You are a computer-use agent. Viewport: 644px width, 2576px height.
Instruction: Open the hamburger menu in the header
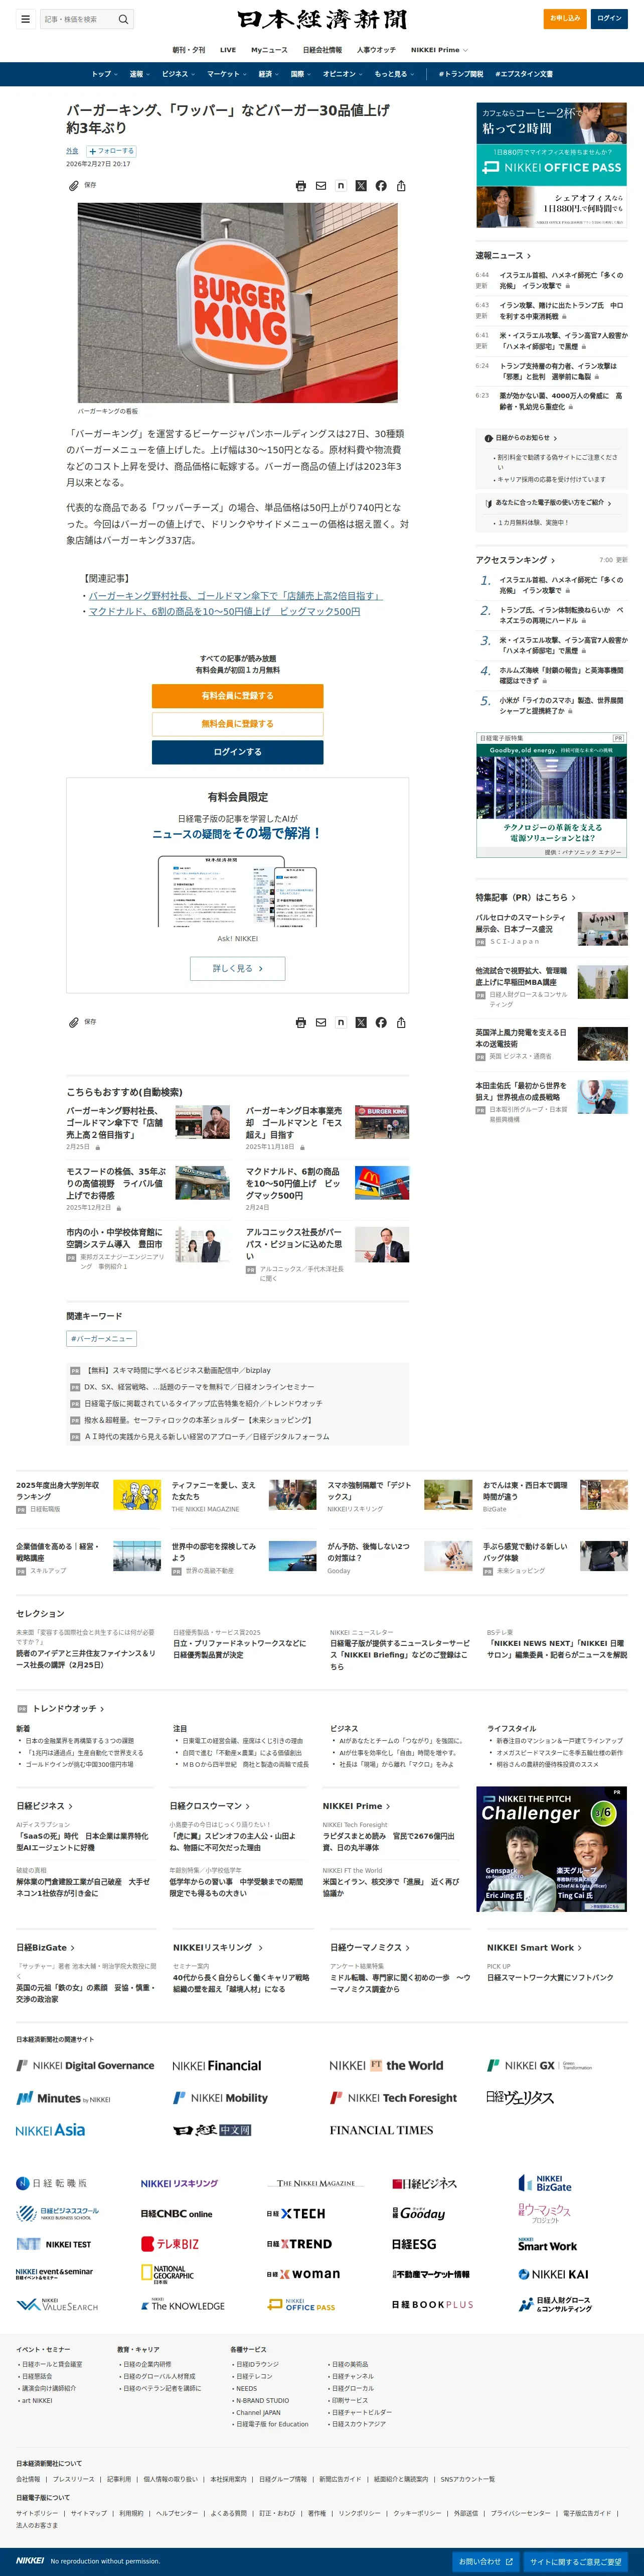(25, 19)
